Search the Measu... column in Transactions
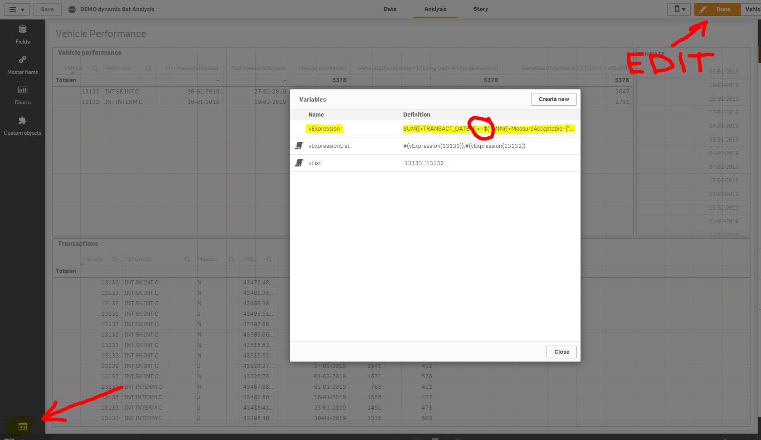 [231, 259]
